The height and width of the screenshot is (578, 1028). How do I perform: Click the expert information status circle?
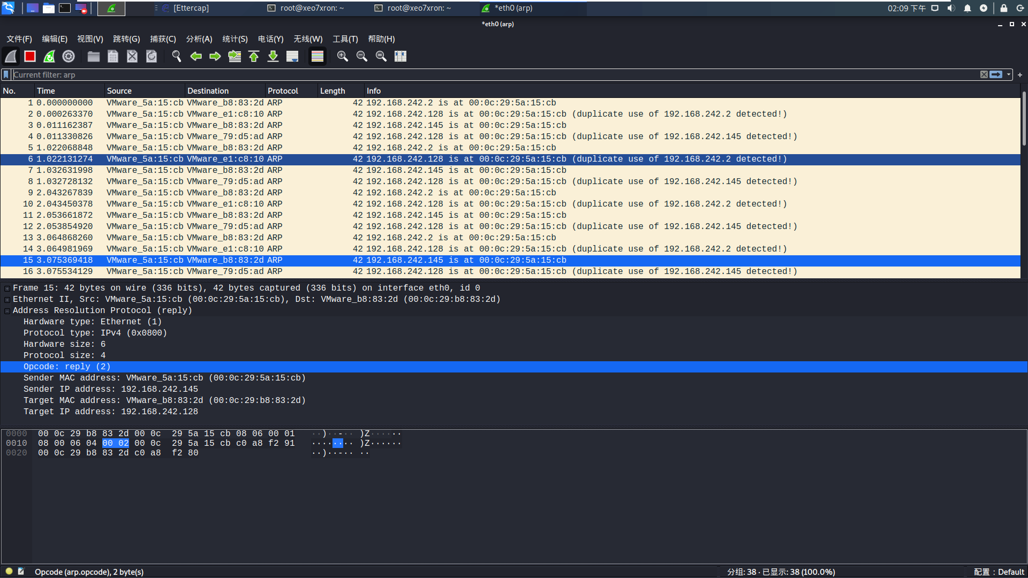(x=9, y=572)
